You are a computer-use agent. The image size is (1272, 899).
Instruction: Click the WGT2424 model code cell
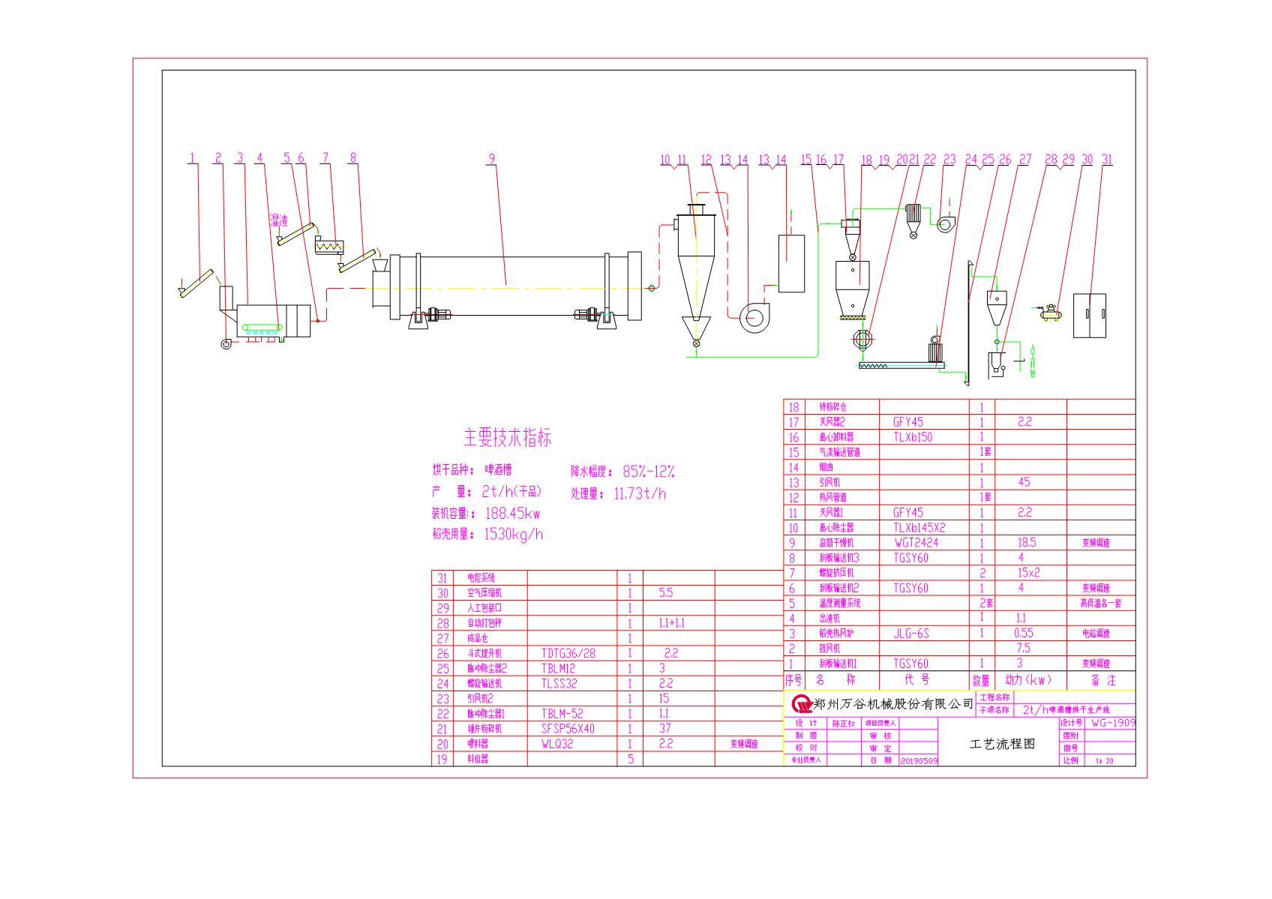point(916,542)
